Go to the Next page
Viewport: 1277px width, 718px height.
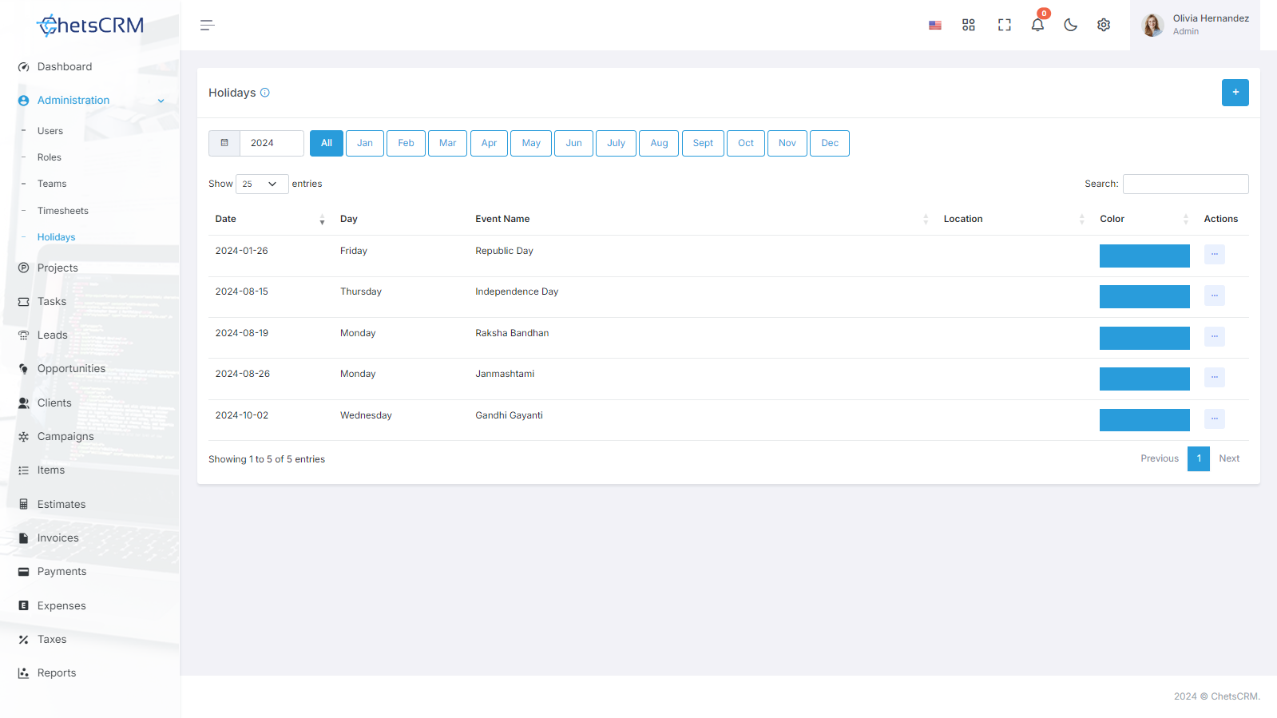pos(1229,458)
